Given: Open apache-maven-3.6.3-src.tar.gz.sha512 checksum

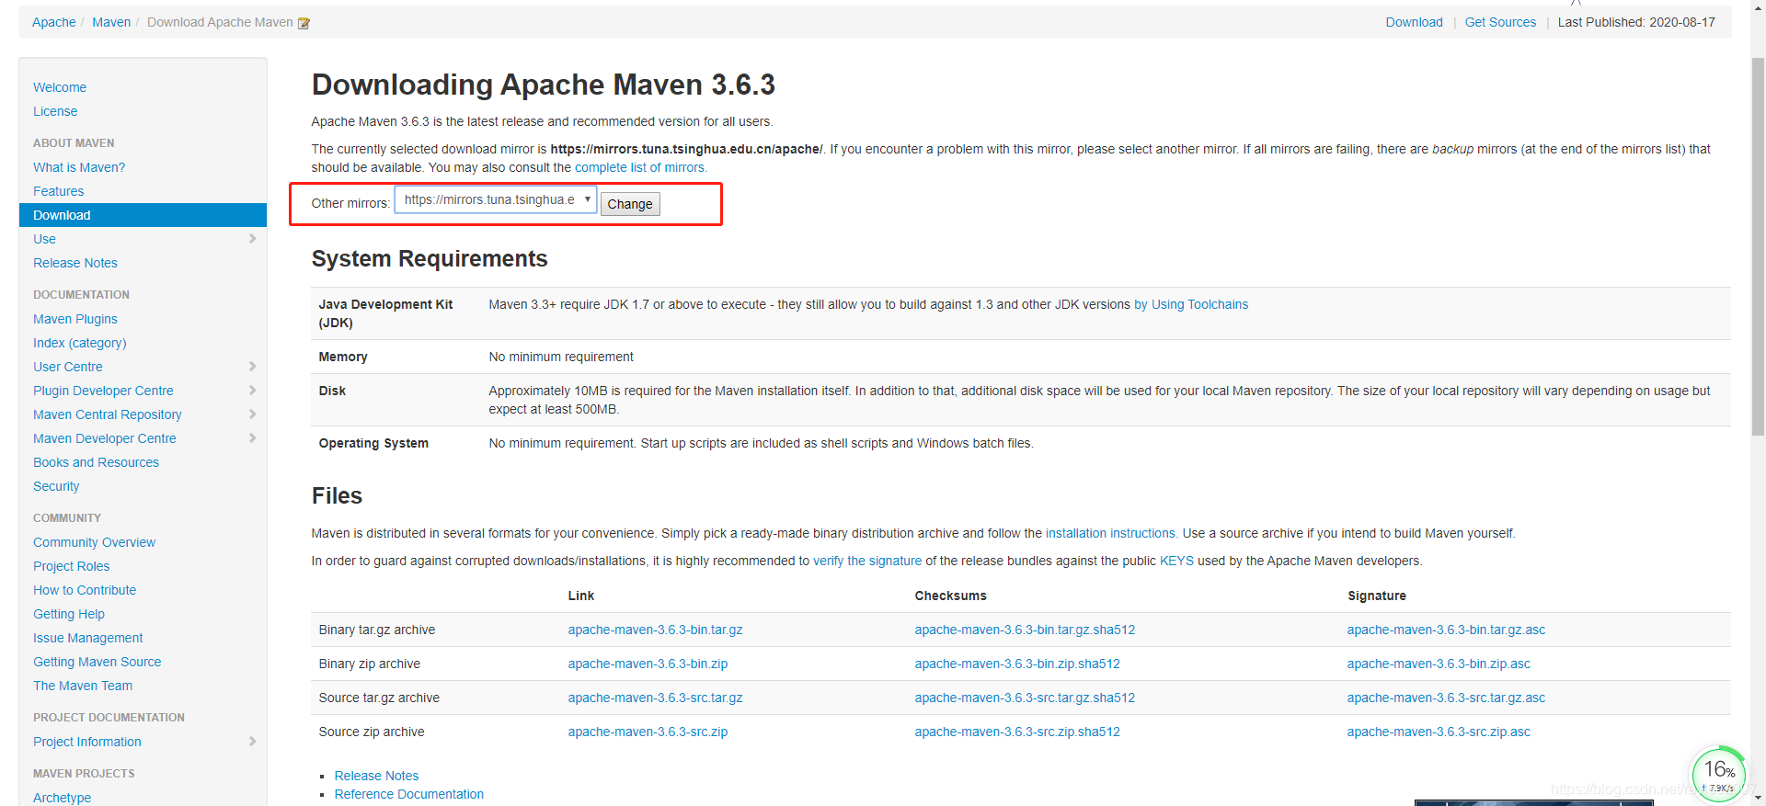Looking at the screenshot, I should coord(1025,698).
